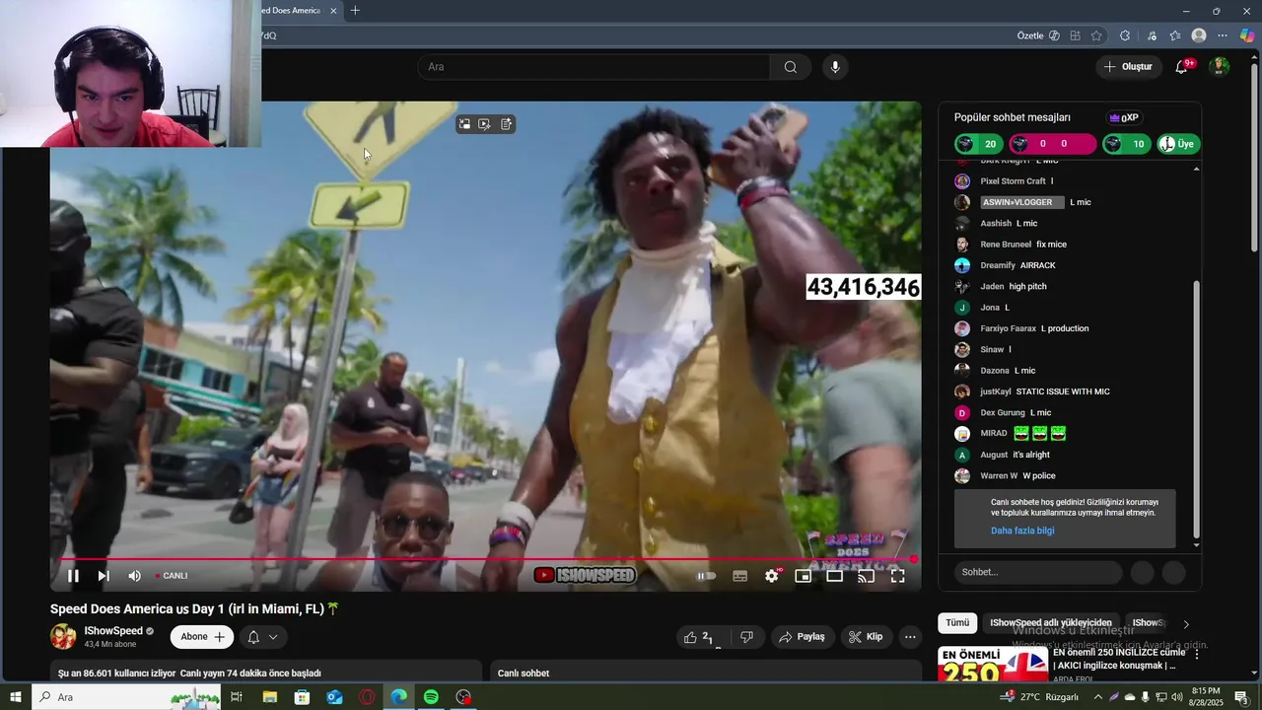The height and width of the screenshot is (710, 1262).
Task: Open Outlook from the taskbar
Action: tap(334, 697)
